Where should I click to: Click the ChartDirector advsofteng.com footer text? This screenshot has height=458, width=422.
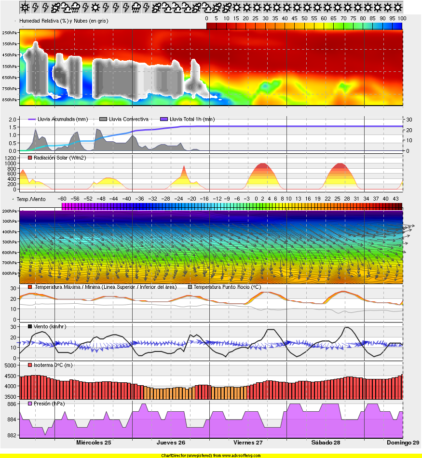tap(211, 456)
